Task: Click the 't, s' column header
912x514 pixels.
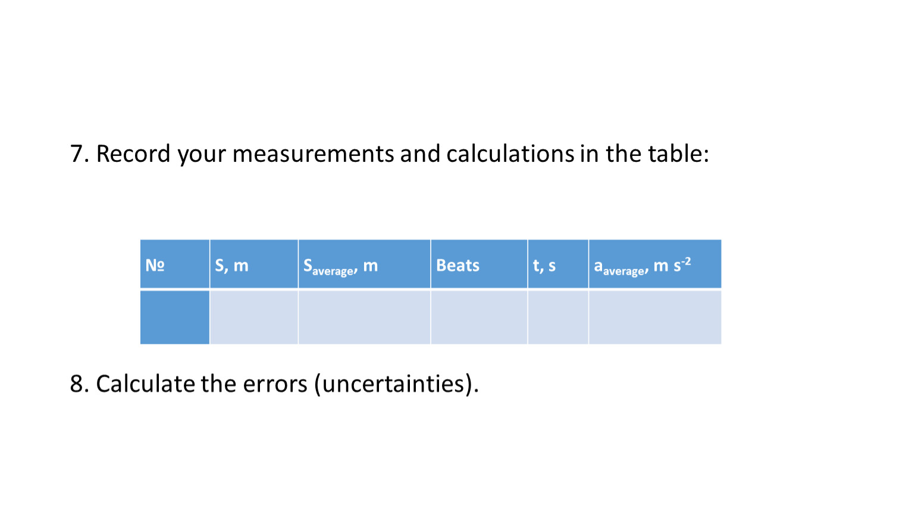Action: point(557,265)
